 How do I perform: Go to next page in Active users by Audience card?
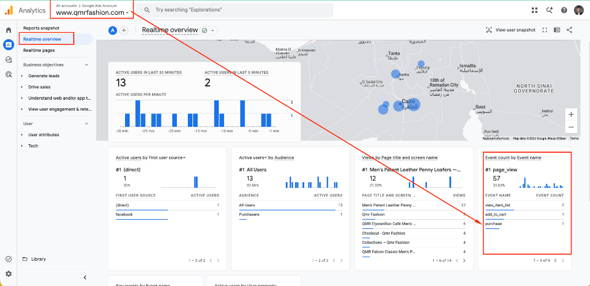[x=341, y=261]
